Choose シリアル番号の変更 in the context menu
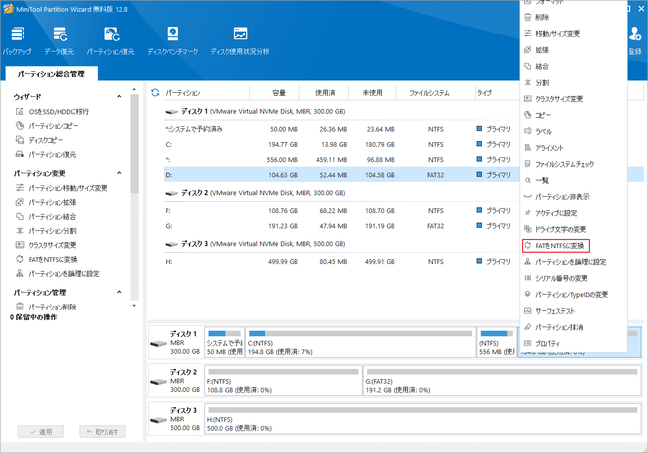 click(x=574, y=278)
